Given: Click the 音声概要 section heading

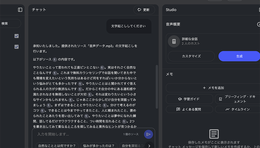Looking at the screenshot, I should pos(173,24).
